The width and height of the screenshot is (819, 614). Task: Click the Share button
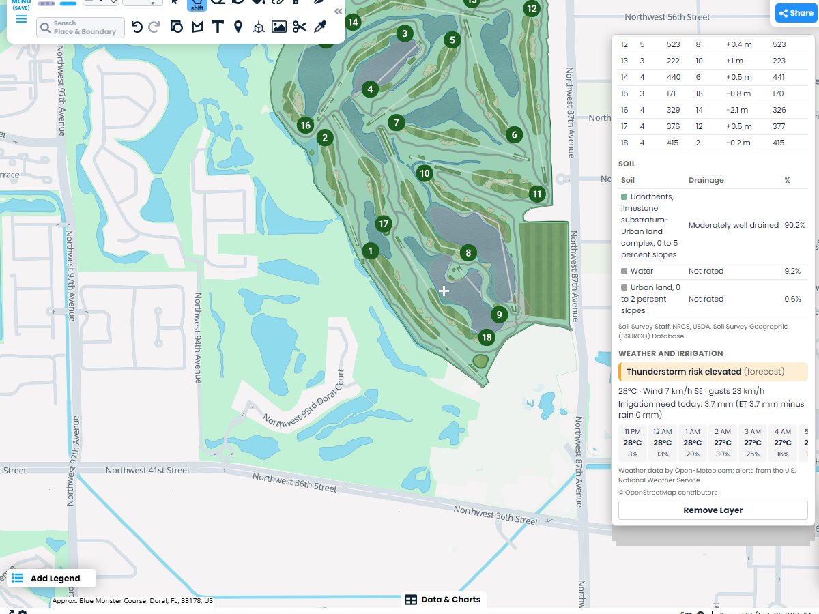796,13
